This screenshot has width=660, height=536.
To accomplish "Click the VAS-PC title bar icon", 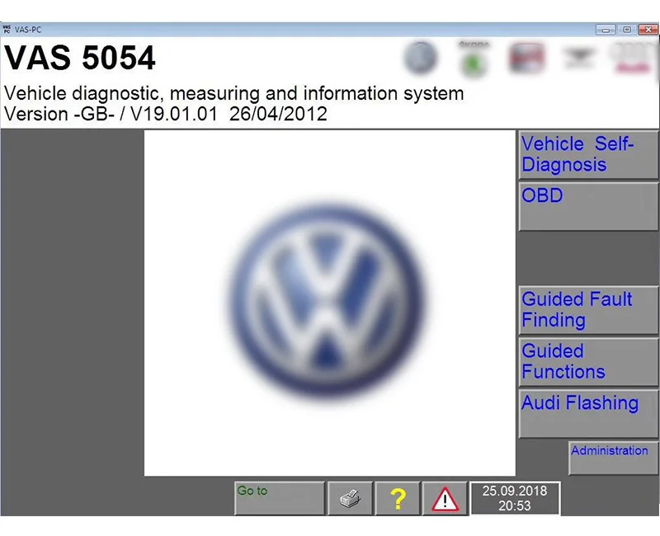I will click(x=7, y=30).
